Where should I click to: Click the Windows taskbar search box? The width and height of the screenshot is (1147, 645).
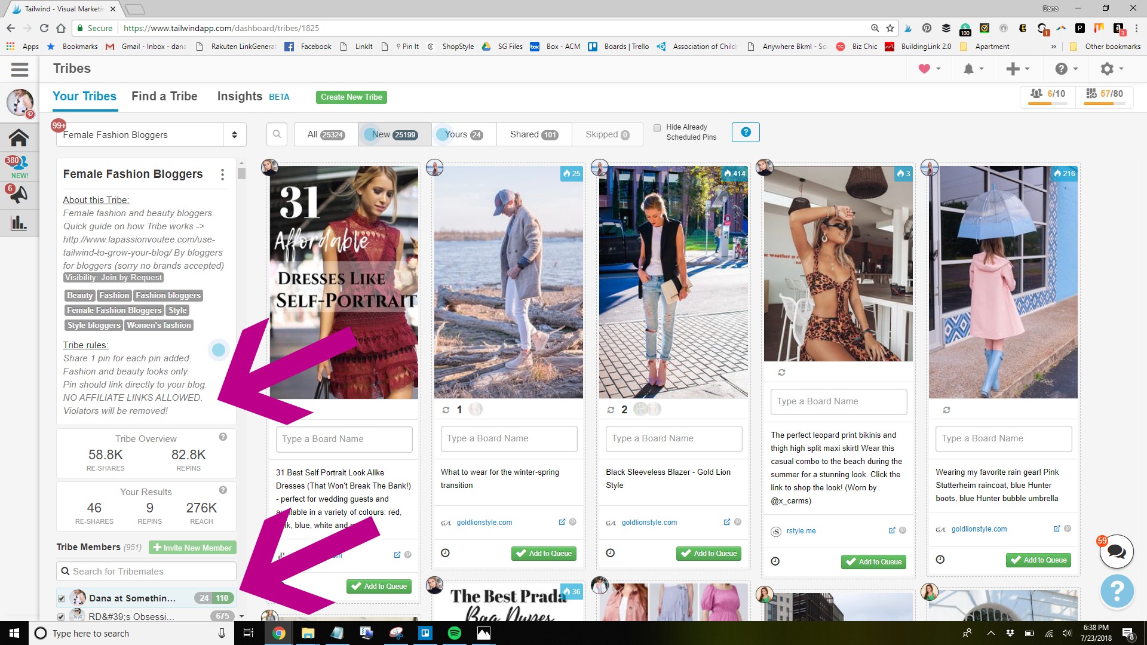point(130,633)
